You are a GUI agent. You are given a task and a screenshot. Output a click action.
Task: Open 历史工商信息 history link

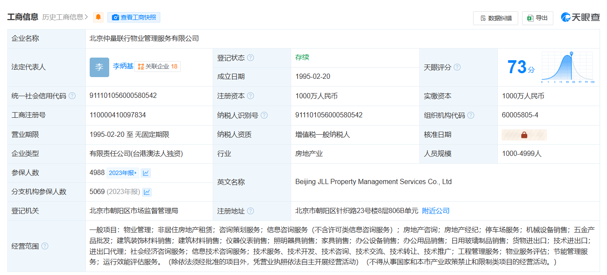point(65,17)
